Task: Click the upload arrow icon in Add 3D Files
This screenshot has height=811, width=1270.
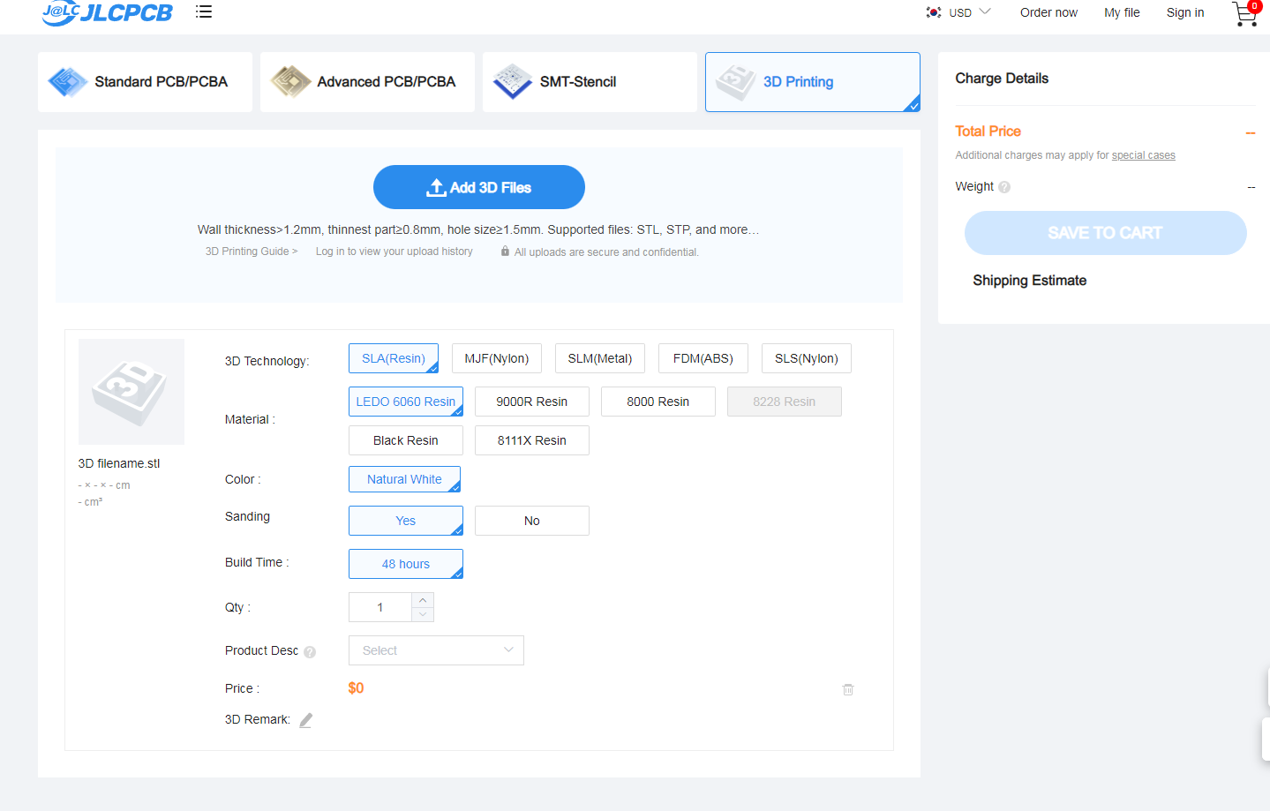Action: (x=436, y=187)
